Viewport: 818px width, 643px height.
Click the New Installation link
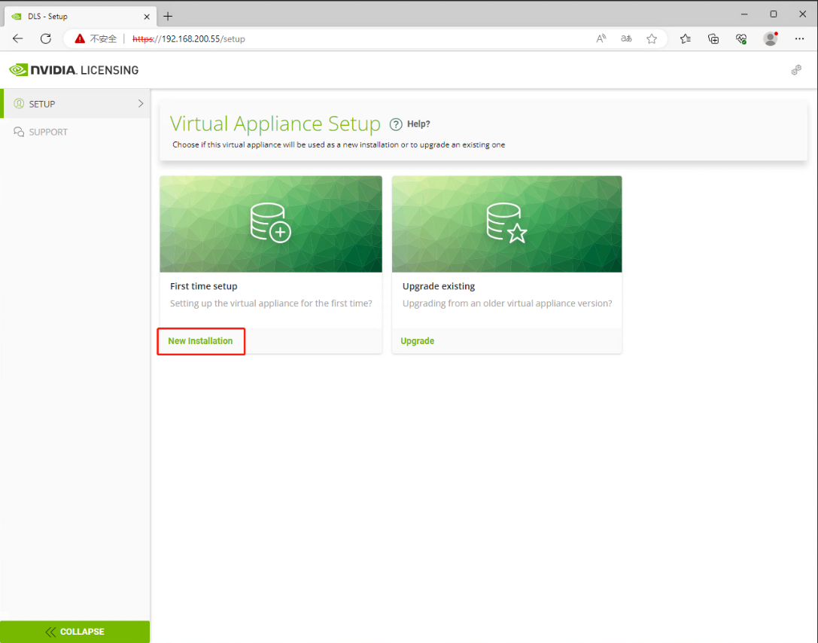tap(200, 341)
